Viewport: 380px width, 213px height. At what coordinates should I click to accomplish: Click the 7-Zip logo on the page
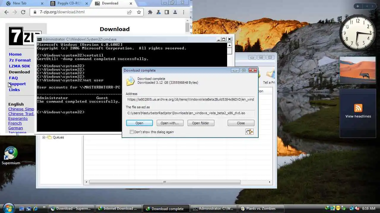click(25, 36)
